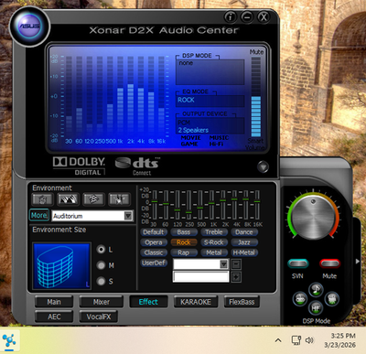
Task: Apply the H-Metal EQ preset
Action: coord(244,252)
